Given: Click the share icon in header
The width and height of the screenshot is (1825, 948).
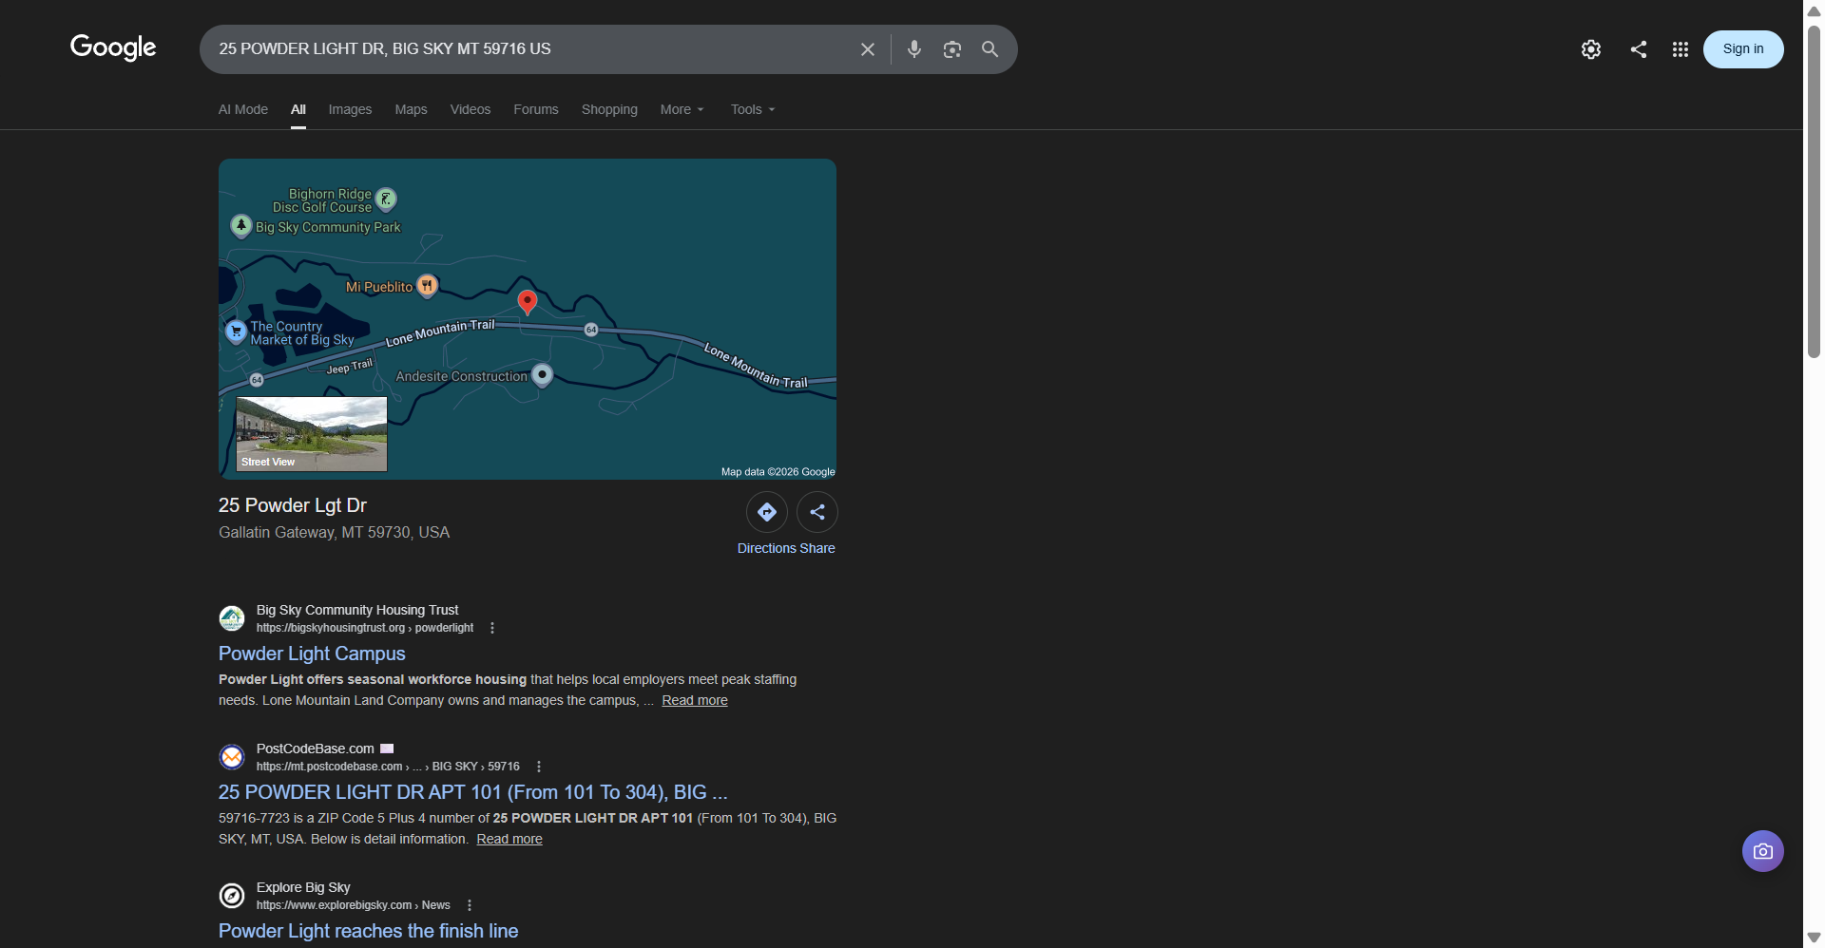Looking at the screenshot, I should (1638, 49).
